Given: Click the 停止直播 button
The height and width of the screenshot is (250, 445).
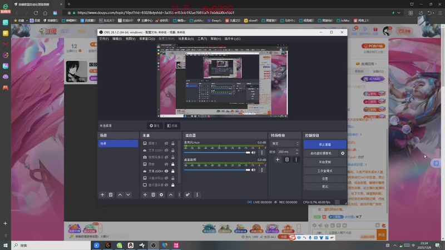Looking at the screenshot, I should coord(325,144).
